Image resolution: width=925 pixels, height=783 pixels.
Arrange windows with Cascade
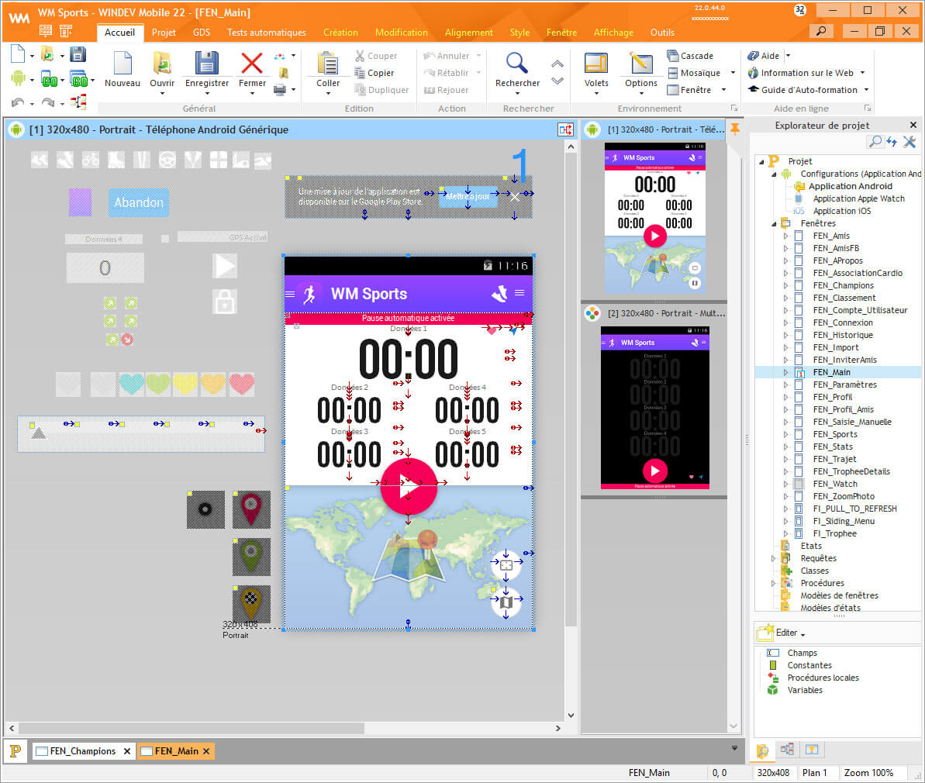click(x=689, y=56)
